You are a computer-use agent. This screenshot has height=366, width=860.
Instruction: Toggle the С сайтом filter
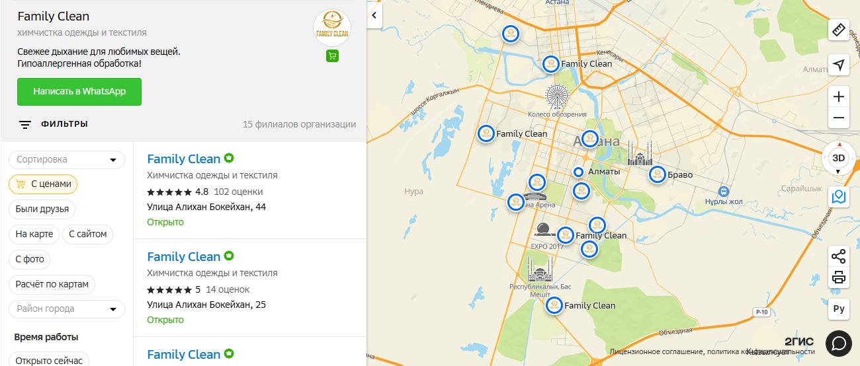coord(87,234)
